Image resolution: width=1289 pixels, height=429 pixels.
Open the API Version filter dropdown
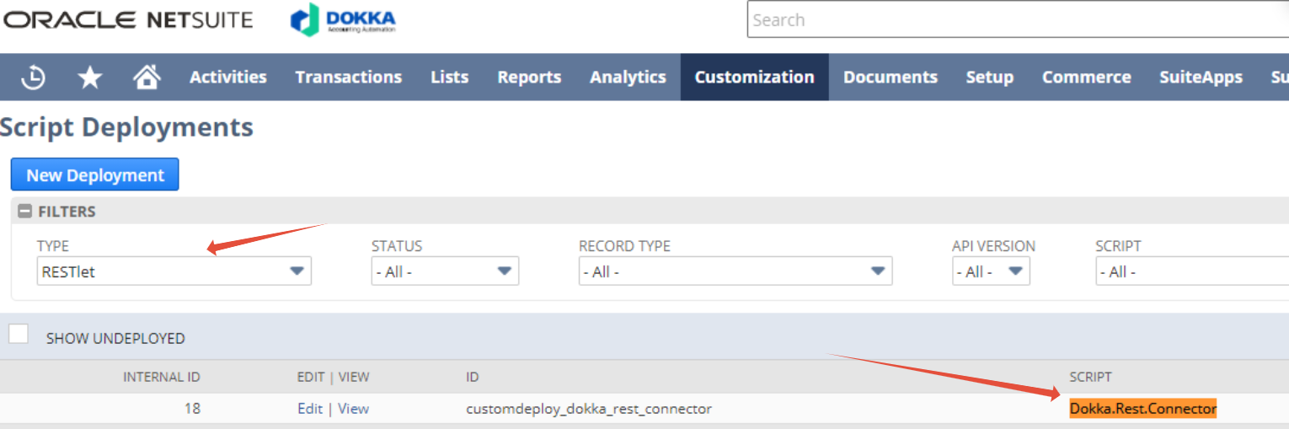[991, 271]
